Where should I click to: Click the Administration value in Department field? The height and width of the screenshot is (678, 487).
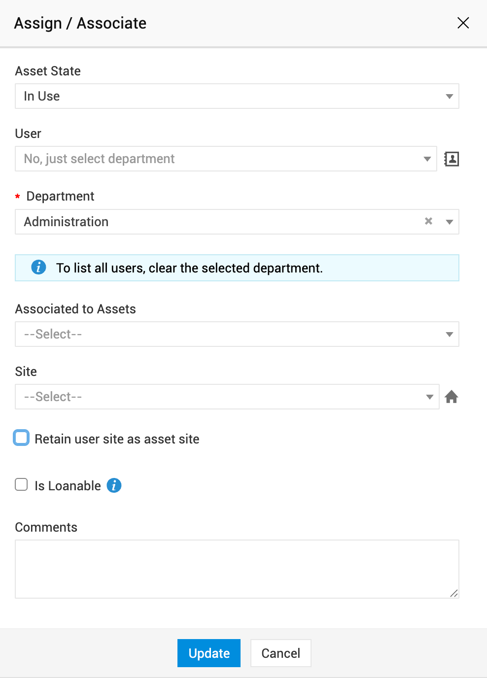point(66,222)
